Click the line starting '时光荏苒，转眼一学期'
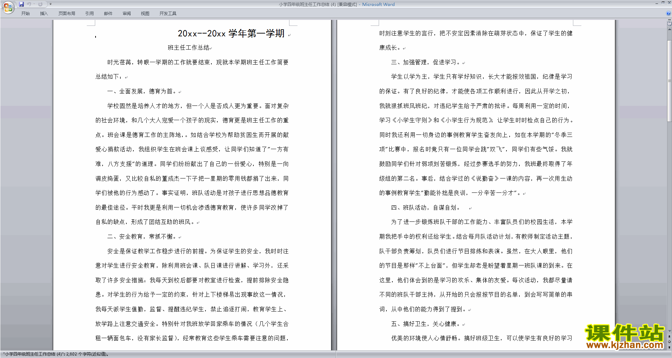 click(x=198, y=62)
